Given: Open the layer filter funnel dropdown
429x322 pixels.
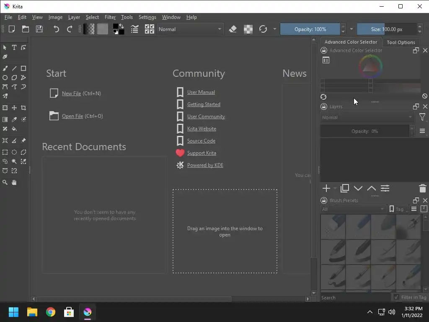Looking at the screenshot, I should (422, 117).
